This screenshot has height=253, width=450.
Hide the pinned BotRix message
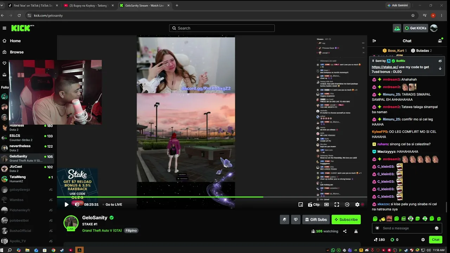440,61
